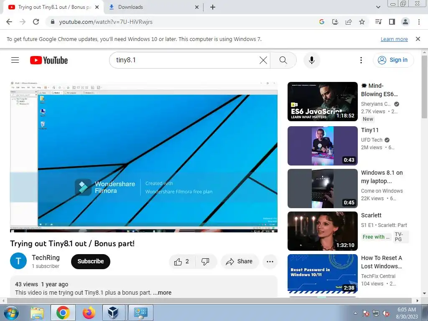The width and height of the screenshot is (428, 321).
Task: Click the Google icon in address bar
Action: [x=322, y=22]
